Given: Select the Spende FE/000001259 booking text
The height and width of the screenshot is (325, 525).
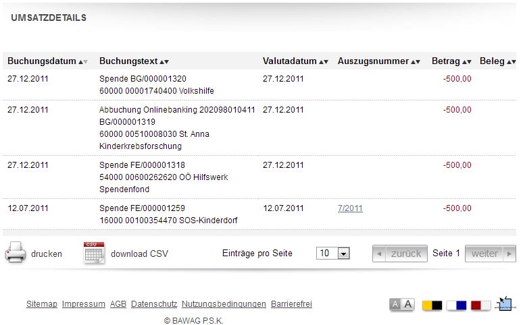Looking at the screenshot, I should click(142, 208).
